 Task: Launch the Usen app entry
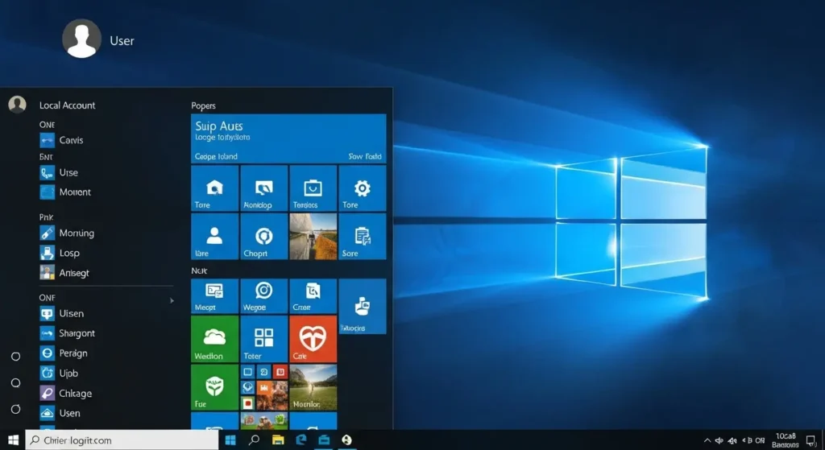[x=60, y=413]
